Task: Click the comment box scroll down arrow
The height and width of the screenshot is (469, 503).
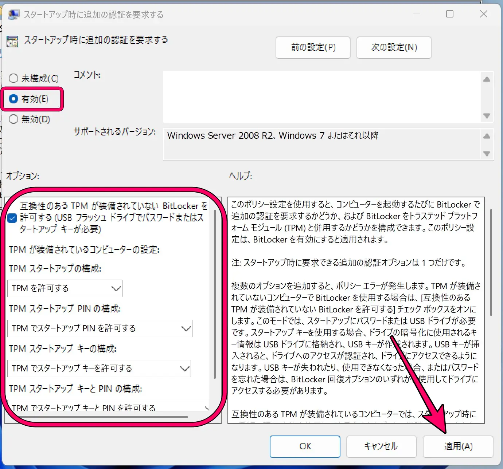Action: pyautogui.click(x=487, y=115)
